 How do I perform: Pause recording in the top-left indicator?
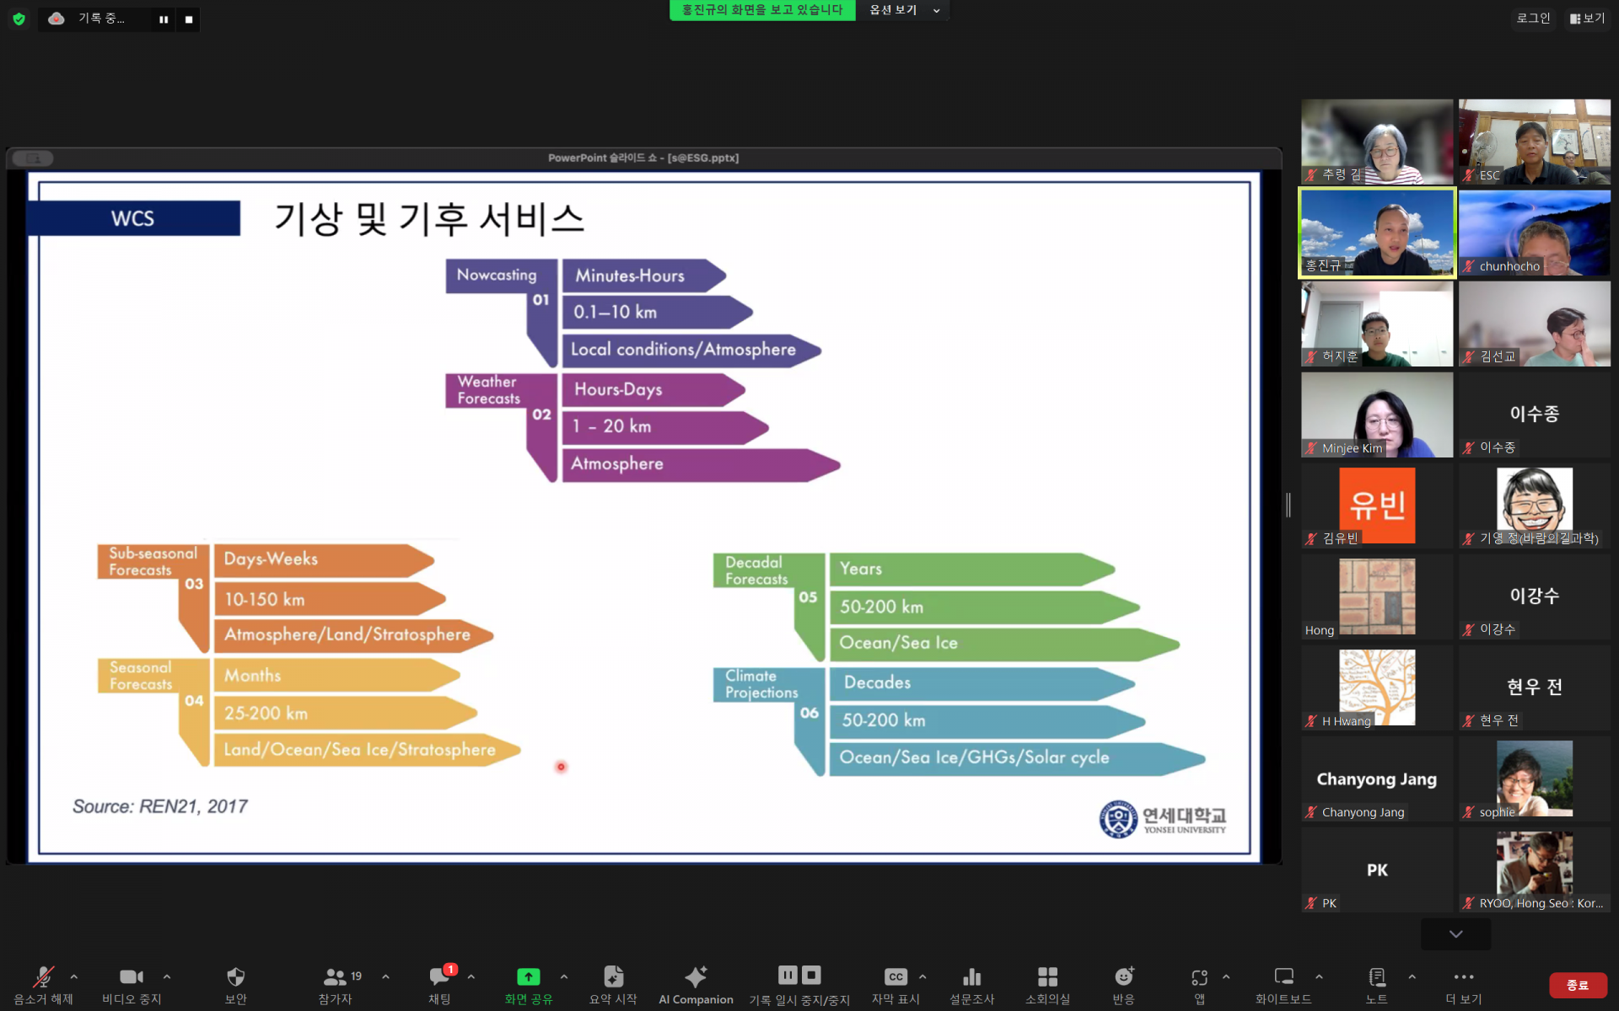(164, 19)
